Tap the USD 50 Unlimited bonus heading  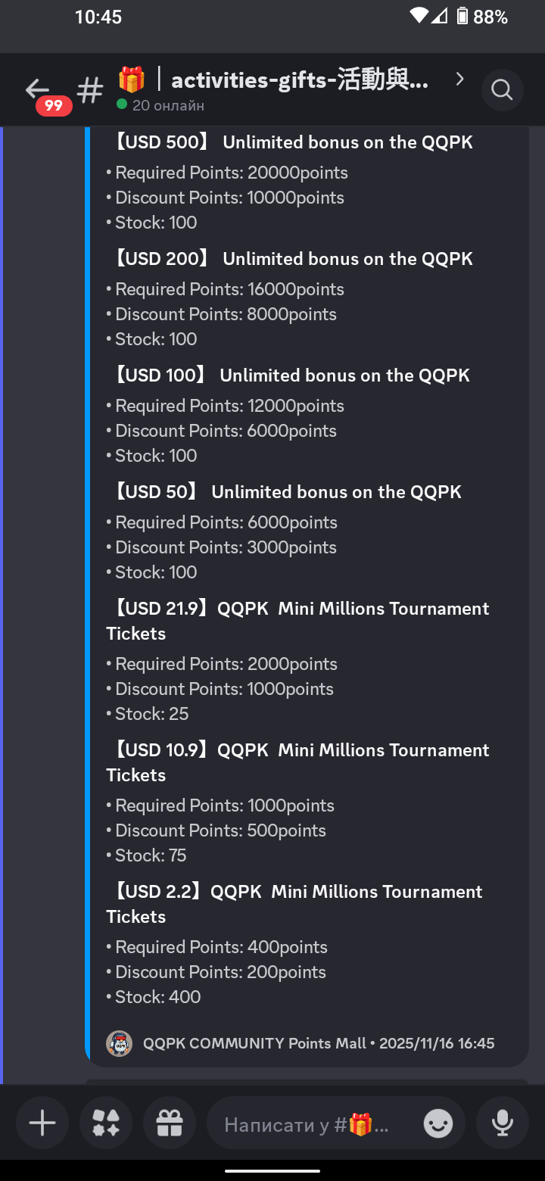tap(287, 492)
